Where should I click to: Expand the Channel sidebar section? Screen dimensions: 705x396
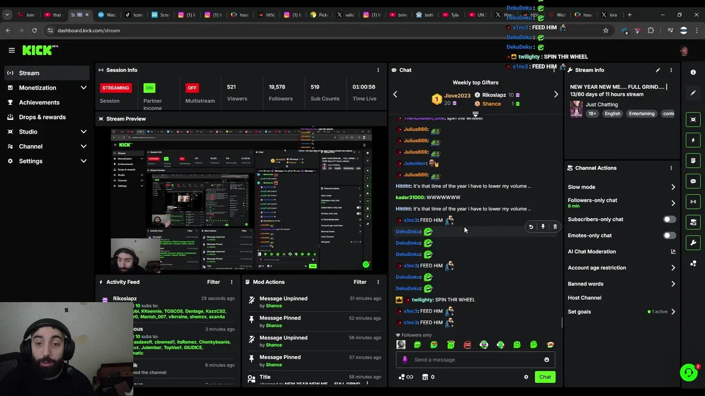[x=83, y=146]
